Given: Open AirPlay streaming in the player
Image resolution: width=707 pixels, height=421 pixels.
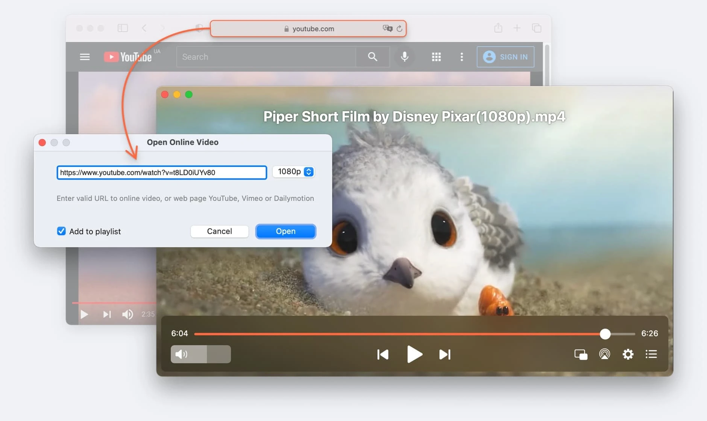Looking at the screenshot, I should pyautogui.click(x=604, y=354).
